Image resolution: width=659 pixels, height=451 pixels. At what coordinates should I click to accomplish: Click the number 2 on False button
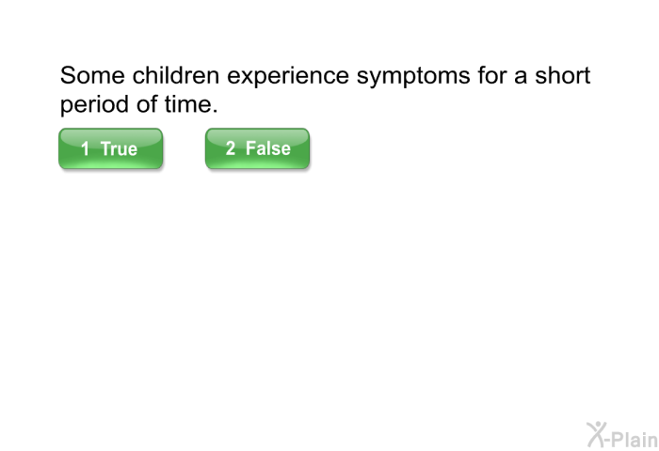231,148
